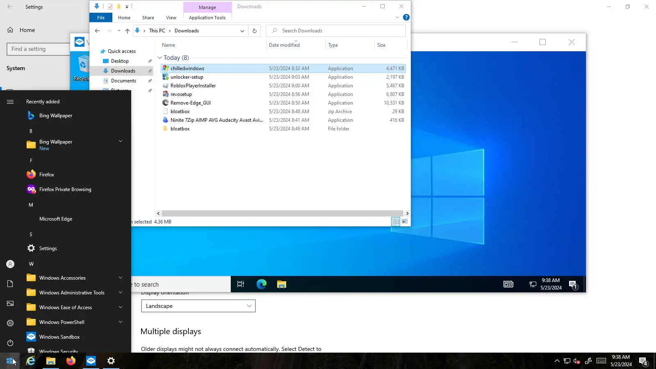Click the volume icon in the system tray
The width and height of the screenshot is (656, 369).
point(577,361)
